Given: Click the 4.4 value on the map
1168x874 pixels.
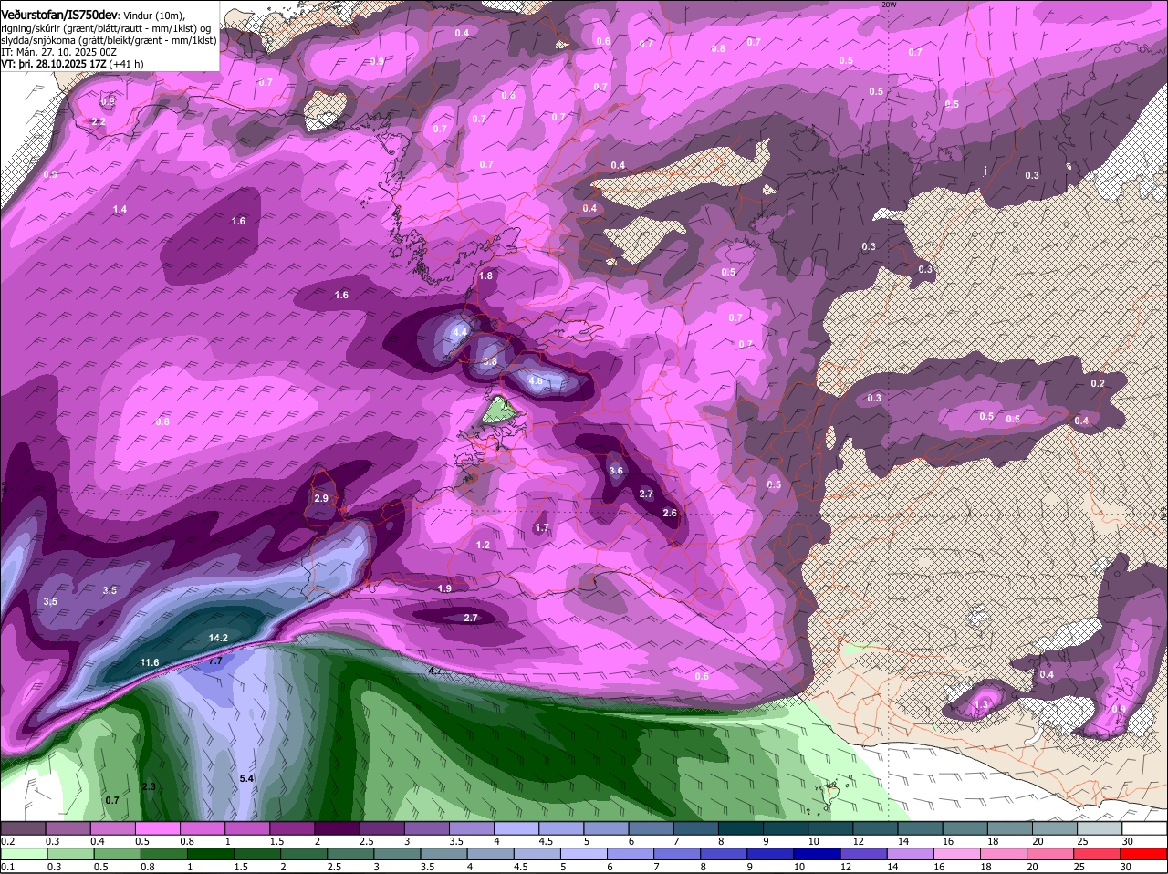Looking at the screenshot, I should (459, 331).
